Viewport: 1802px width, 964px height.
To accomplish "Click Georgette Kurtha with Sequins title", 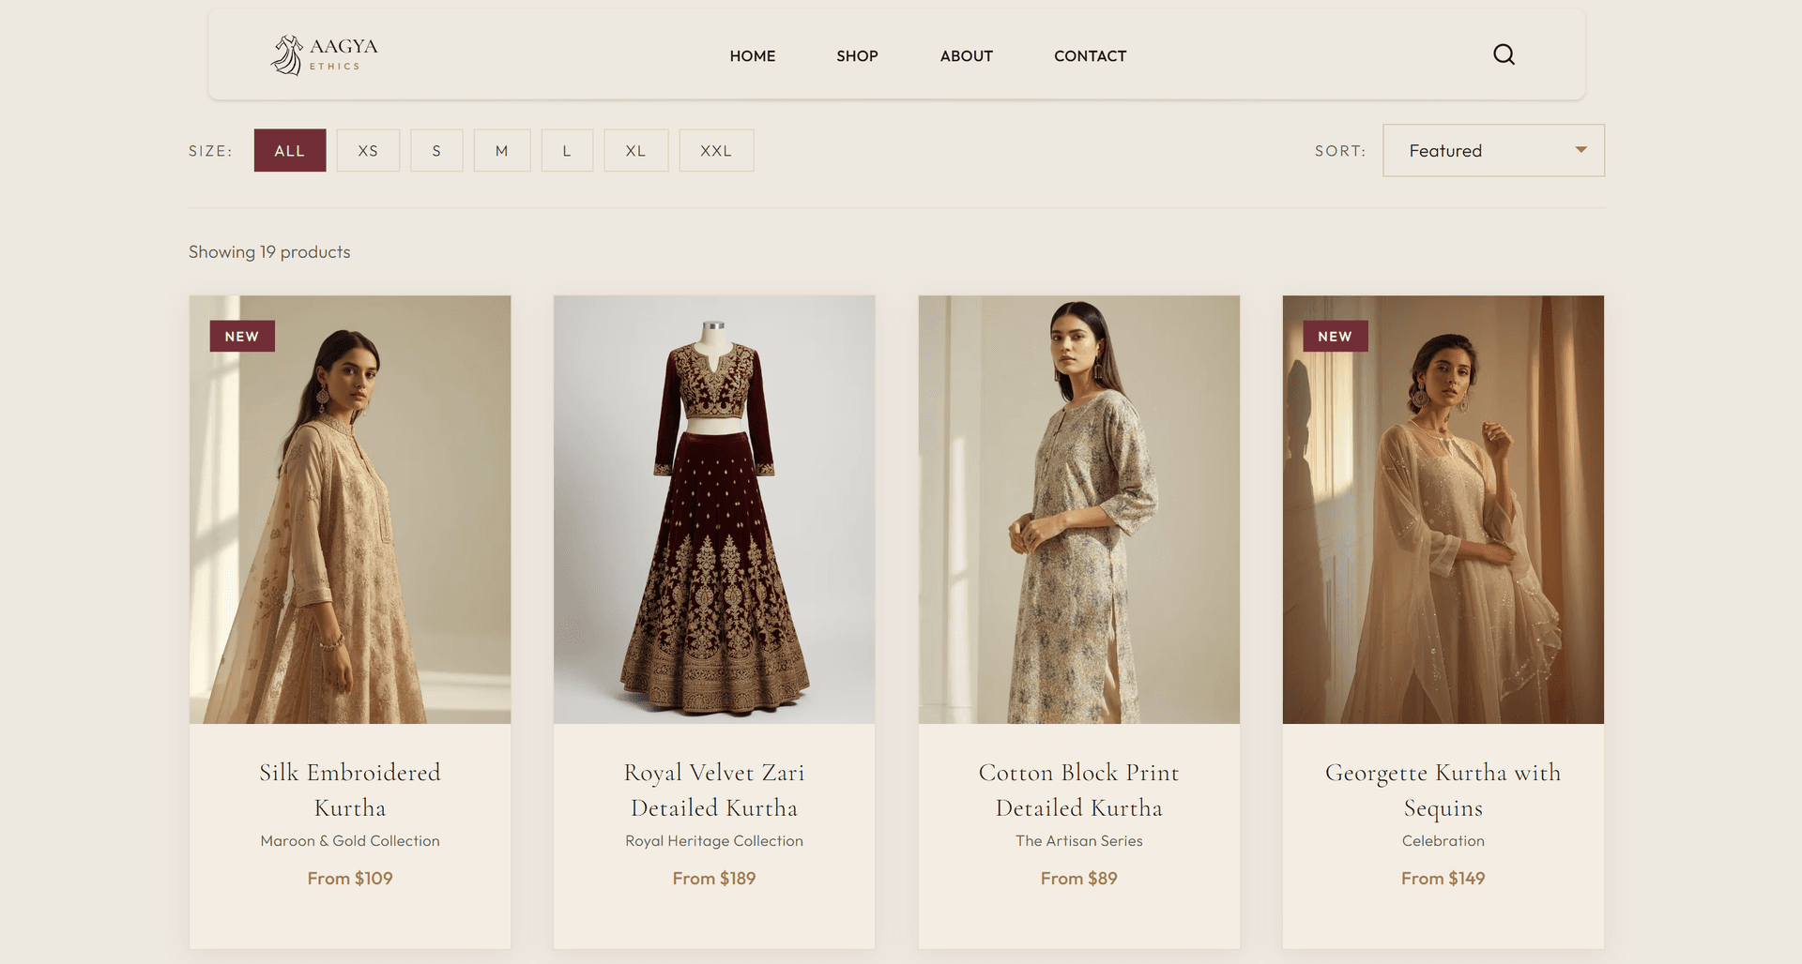I will 1443,790.
